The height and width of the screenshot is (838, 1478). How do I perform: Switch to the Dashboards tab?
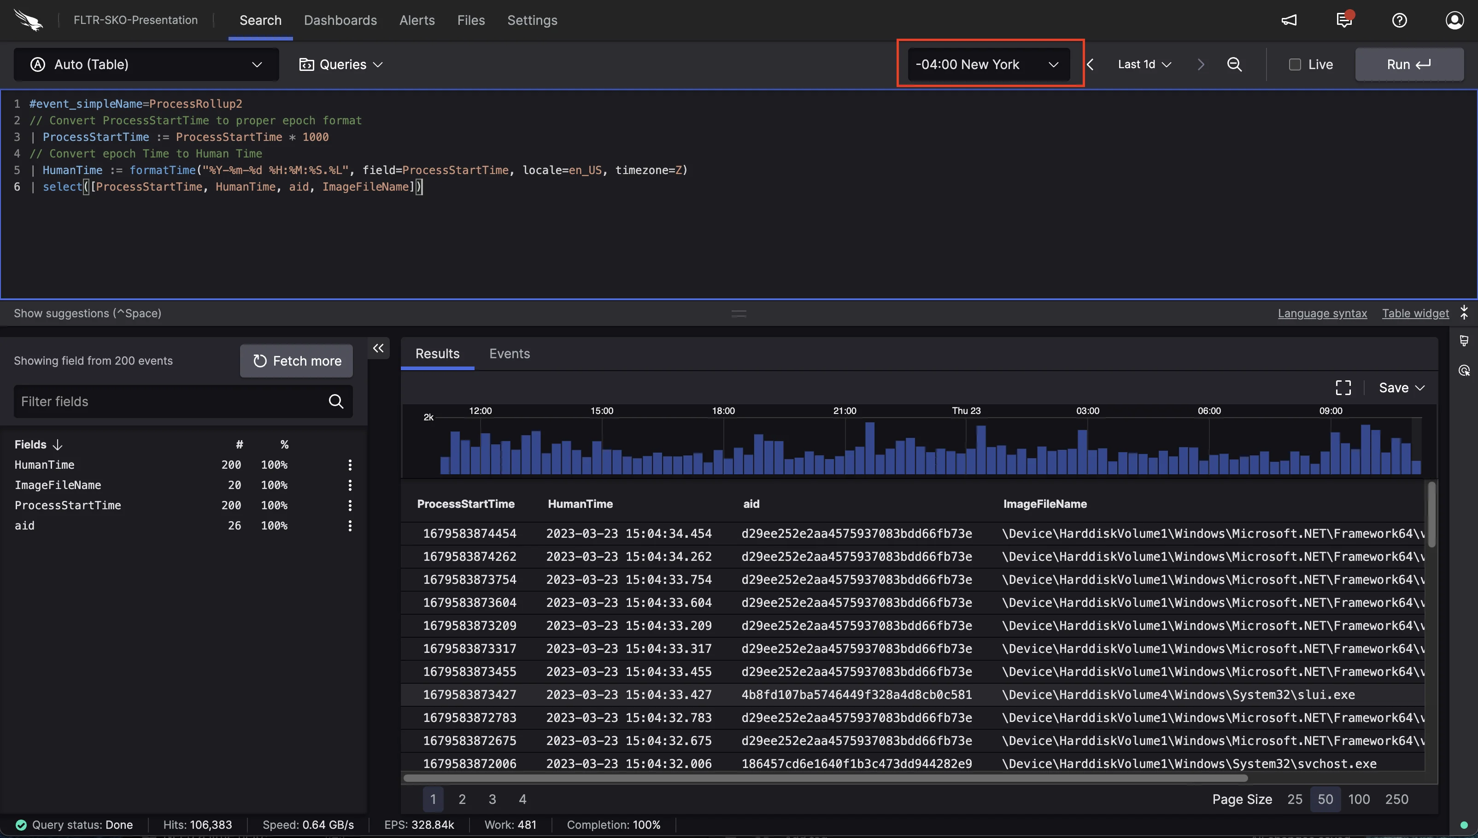click(340, 20)
